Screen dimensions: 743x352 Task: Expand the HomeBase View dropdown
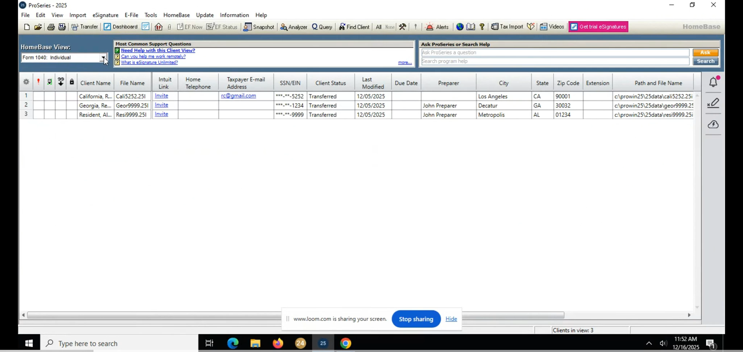click(103, 58)
